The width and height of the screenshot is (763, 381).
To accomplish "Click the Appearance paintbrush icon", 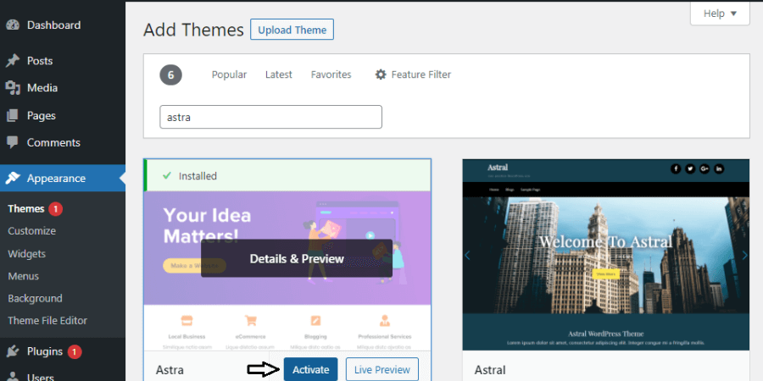I will point(13,179).
